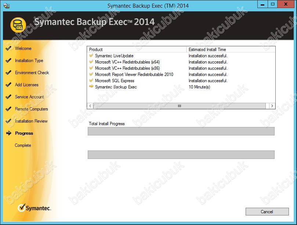This screenshot has height=225, width=297.
Task: Click checkmark icon beside Installation Review
Action: click(8, 121)
